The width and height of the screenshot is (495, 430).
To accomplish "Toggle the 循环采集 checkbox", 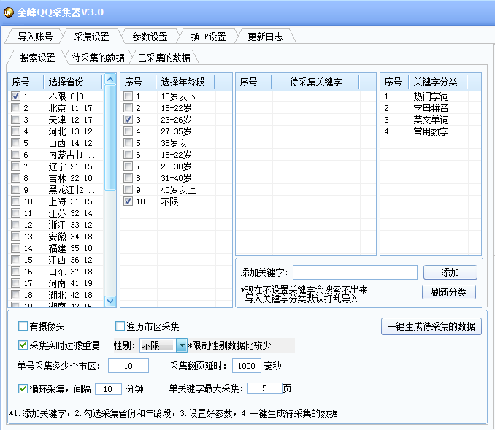I will coord(23,388).
